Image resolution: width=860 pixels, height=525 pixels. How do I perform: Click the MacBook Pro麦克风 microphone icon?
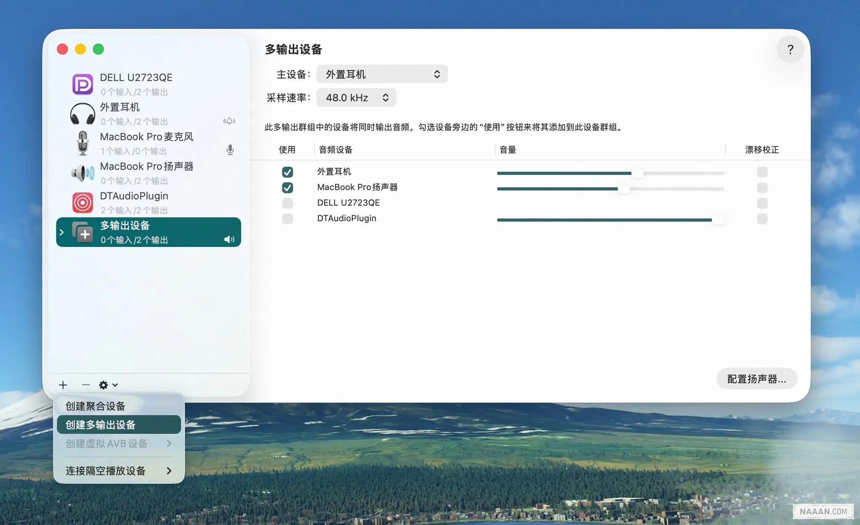[82, 143]
